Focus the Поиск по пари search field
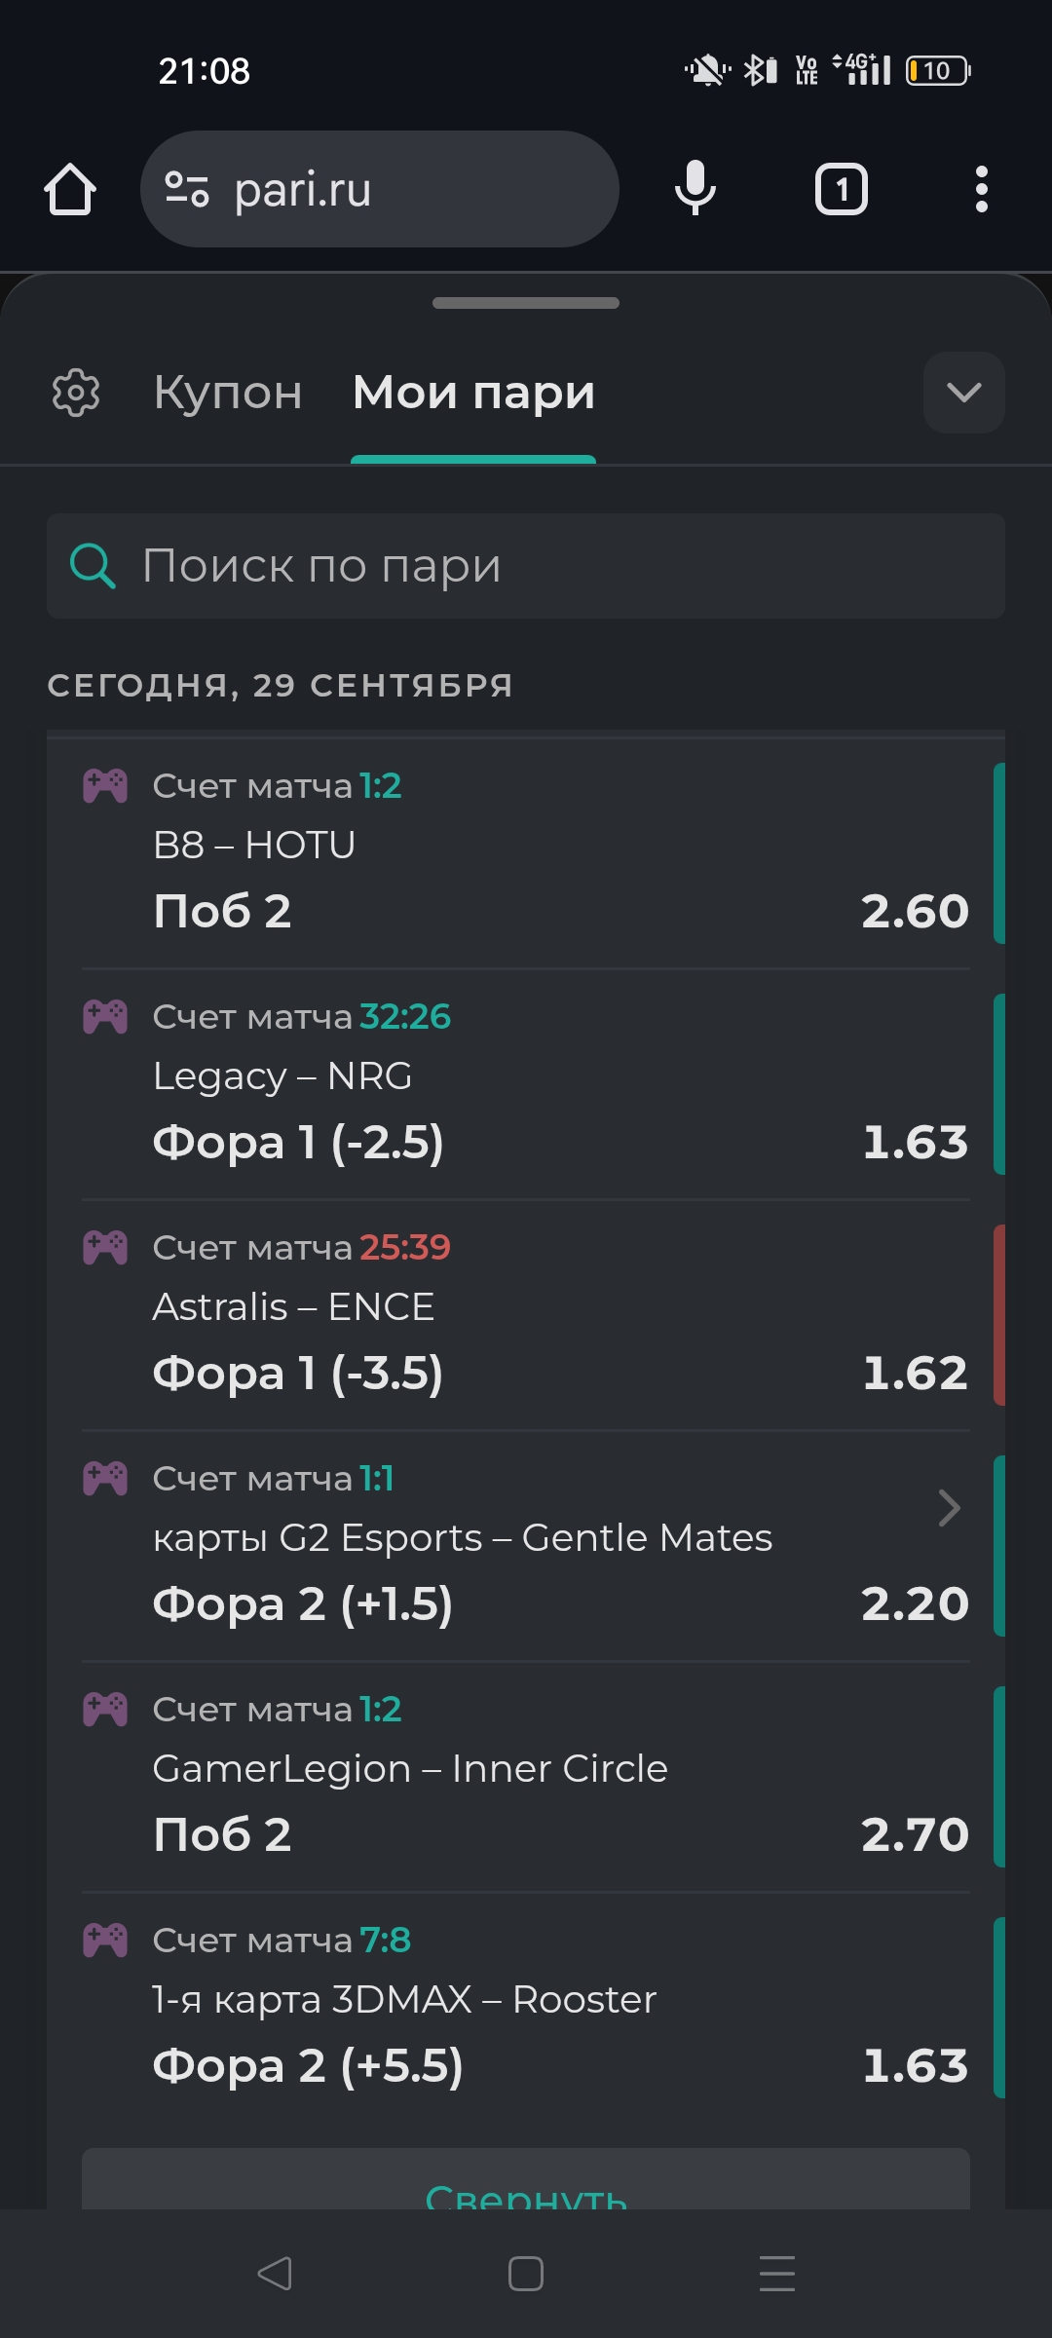This screenshot has height=2338, width=1052. coord(526,566)
